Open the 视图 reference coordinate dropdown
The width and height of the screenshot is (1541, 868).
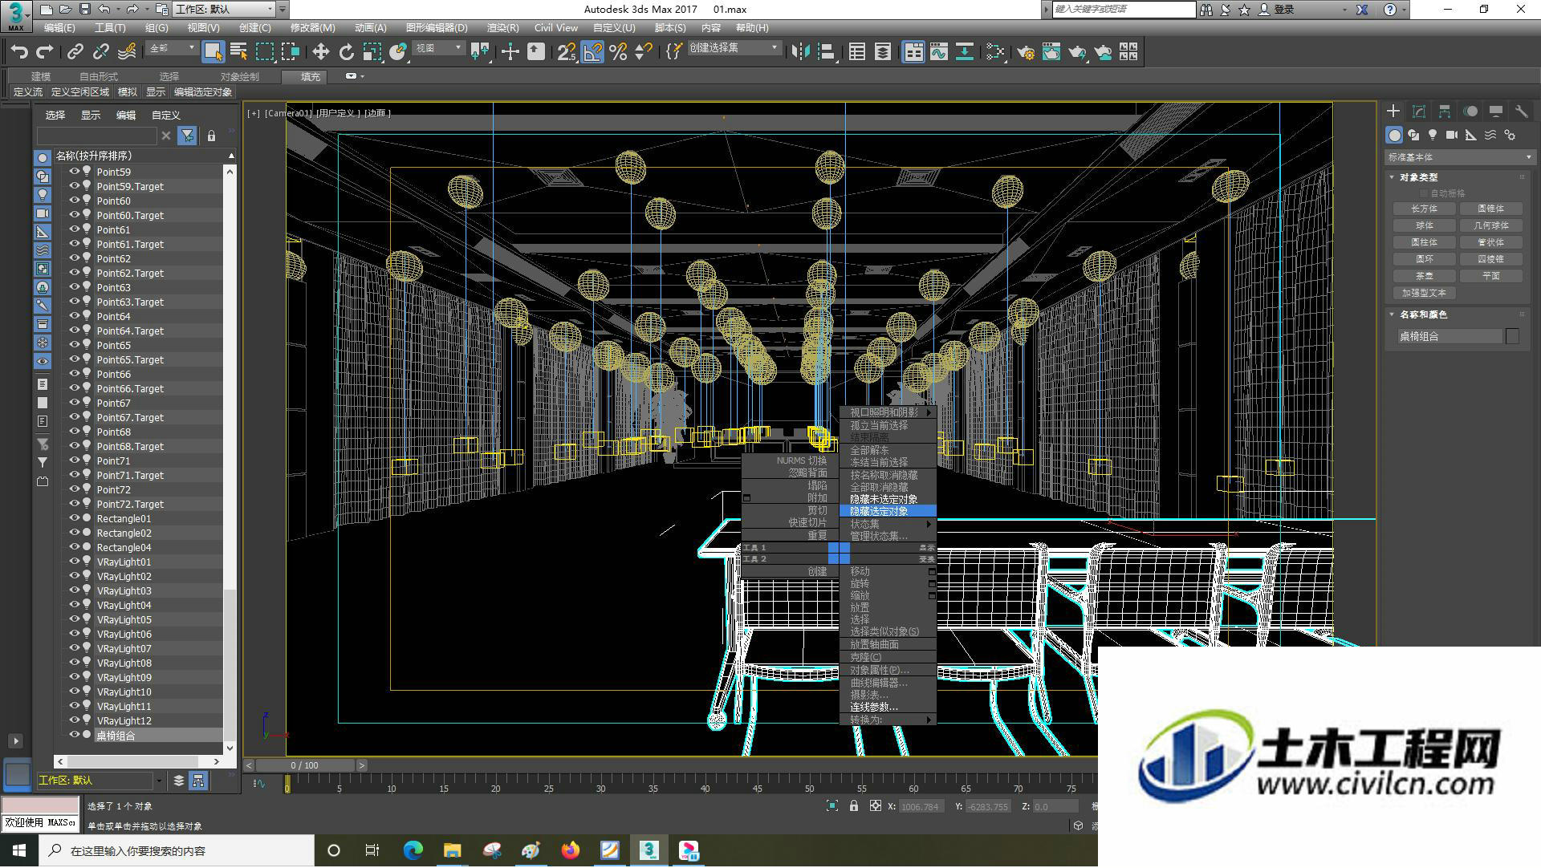coord(438,49)
